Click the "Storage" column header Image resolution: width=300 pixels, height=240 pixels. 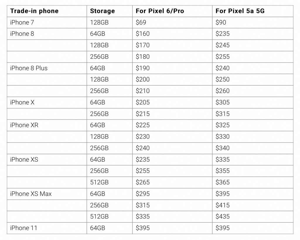click(102, 11)
